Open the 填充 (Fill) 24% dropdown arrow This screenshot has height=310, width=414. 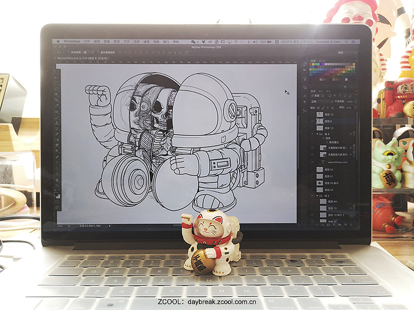coord(356,107)
